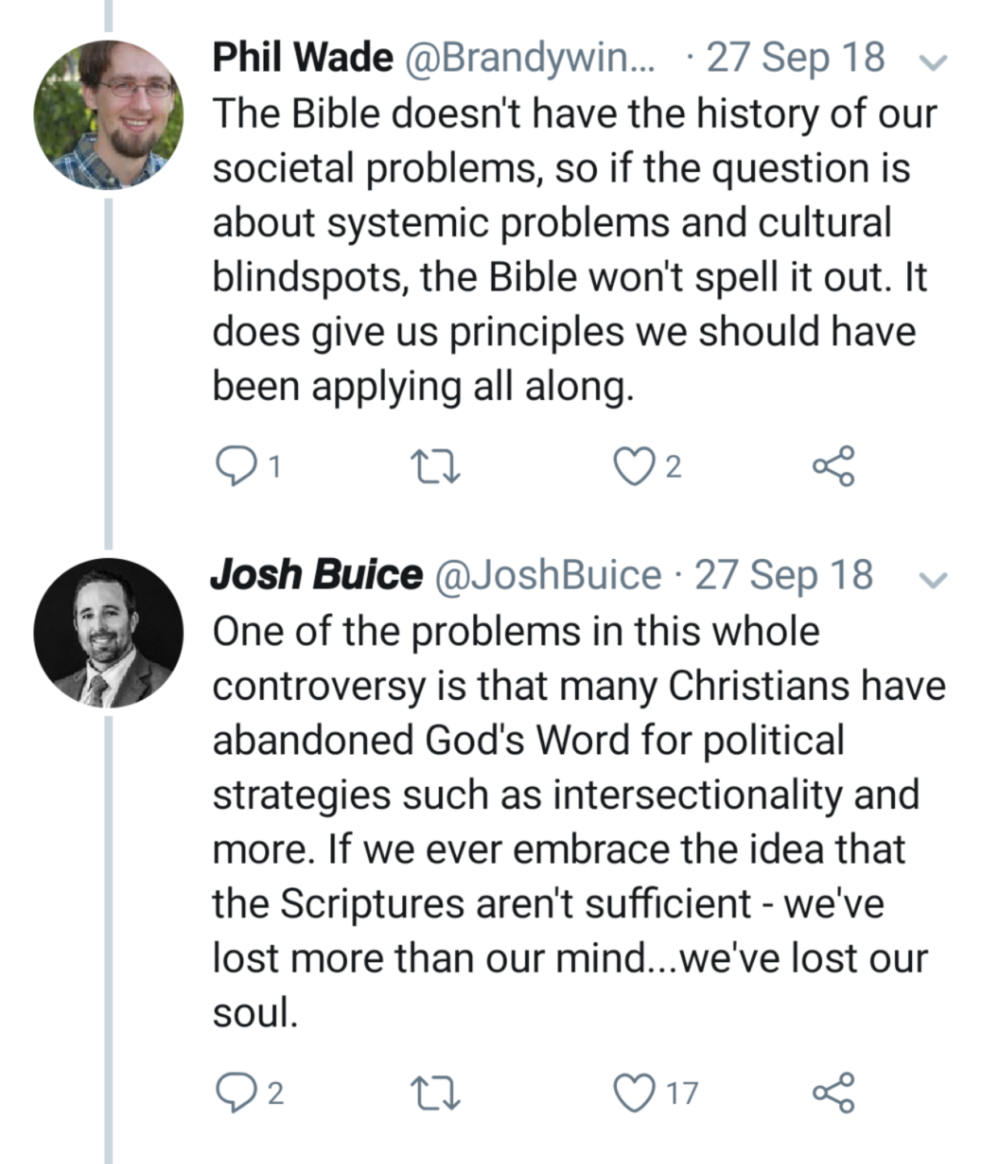Share Phil Wade's tweet
This screenshot has width=981, height=1164.
(833, 467)
